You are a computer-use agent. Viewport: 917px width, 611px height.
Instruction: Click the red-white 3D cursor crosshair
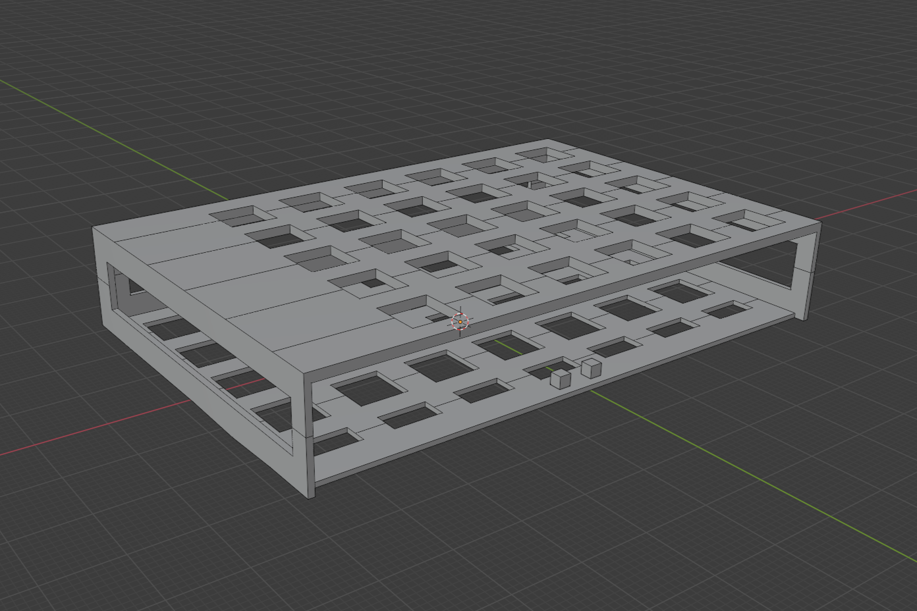pos(460,321)
